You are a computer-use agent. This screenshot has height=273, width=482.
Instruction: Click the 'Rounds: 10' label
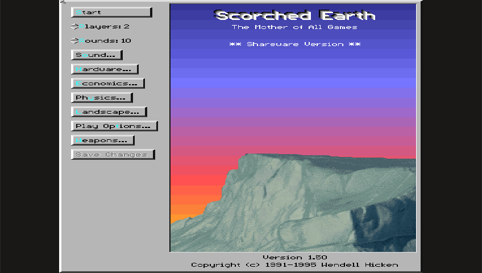[x=105, y=41]
